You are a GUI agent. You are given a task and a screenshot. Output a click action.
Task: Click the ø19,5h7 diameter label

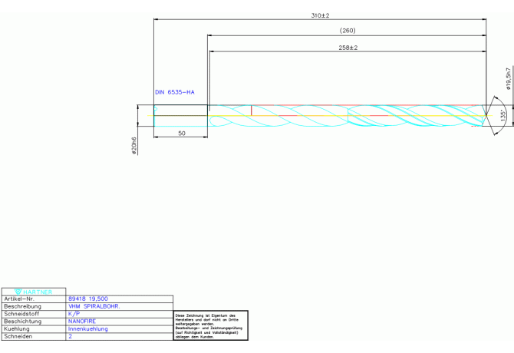tap(507, 78)
